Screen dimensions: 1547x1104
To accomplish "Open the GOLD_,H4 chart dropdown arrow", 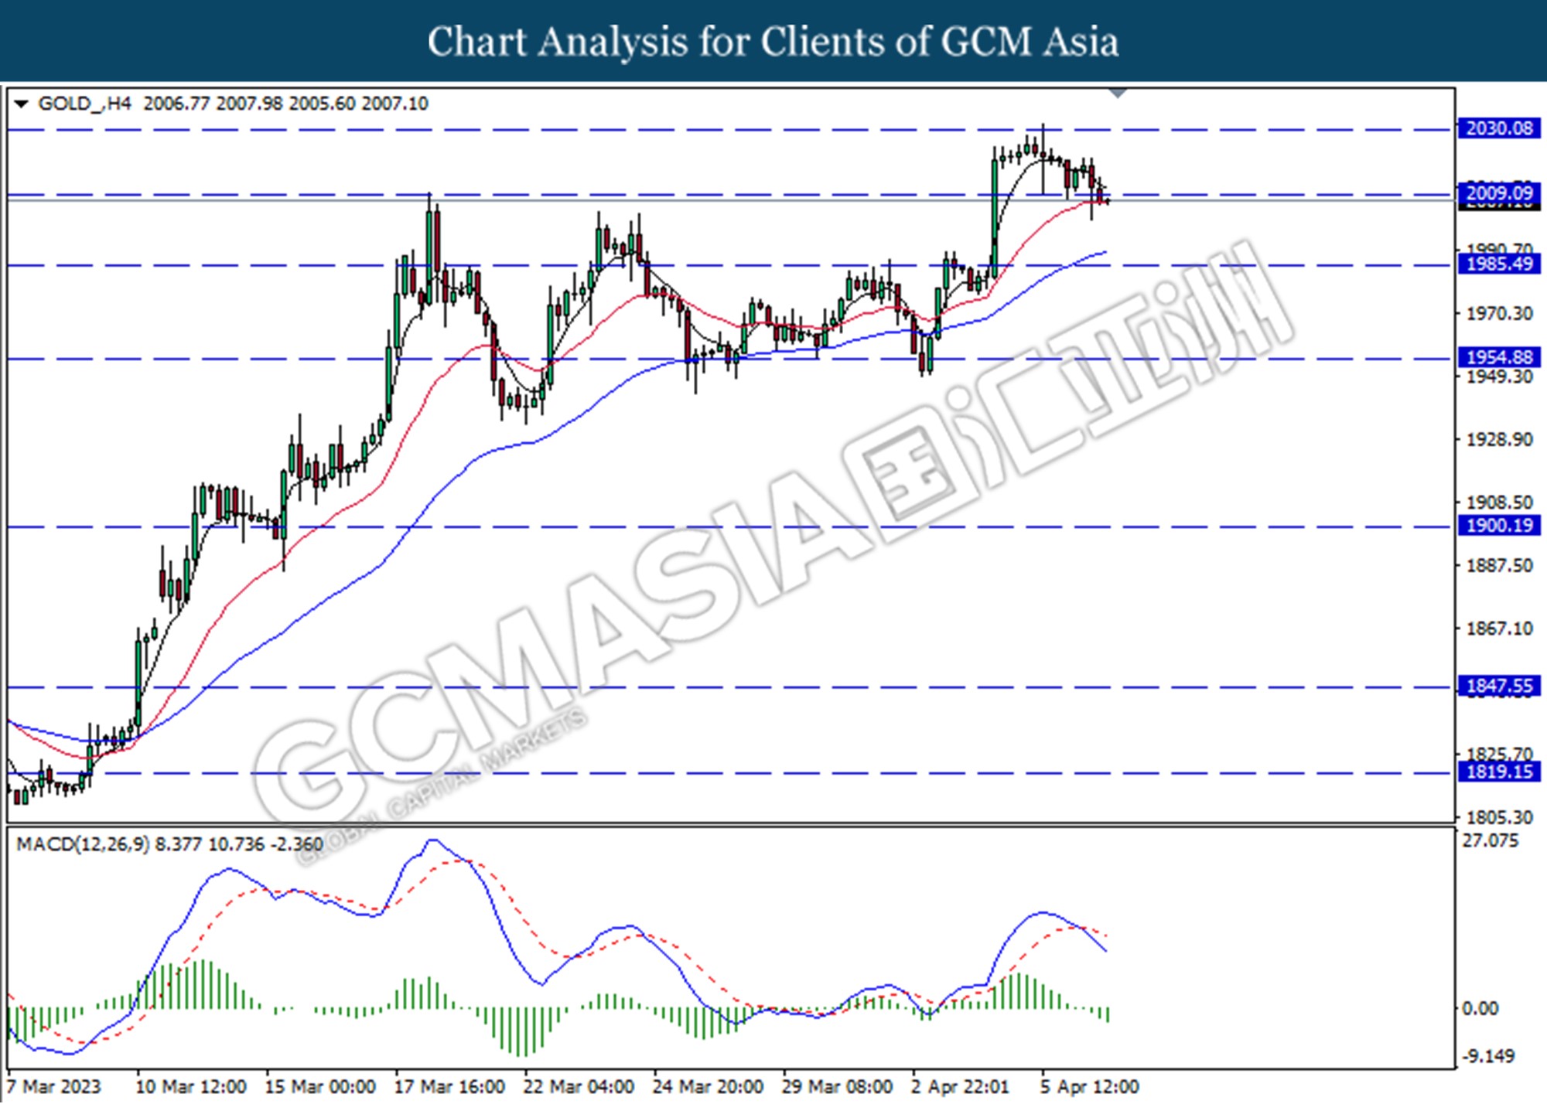I will click(x=21, y=104).
